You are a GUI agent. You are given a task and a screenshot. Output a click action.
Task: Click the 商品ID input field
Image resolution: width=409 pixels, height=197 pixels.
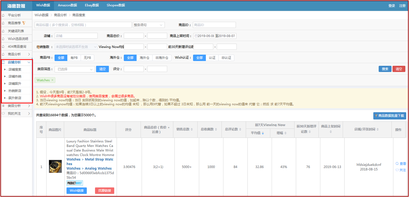click(214, 25)
